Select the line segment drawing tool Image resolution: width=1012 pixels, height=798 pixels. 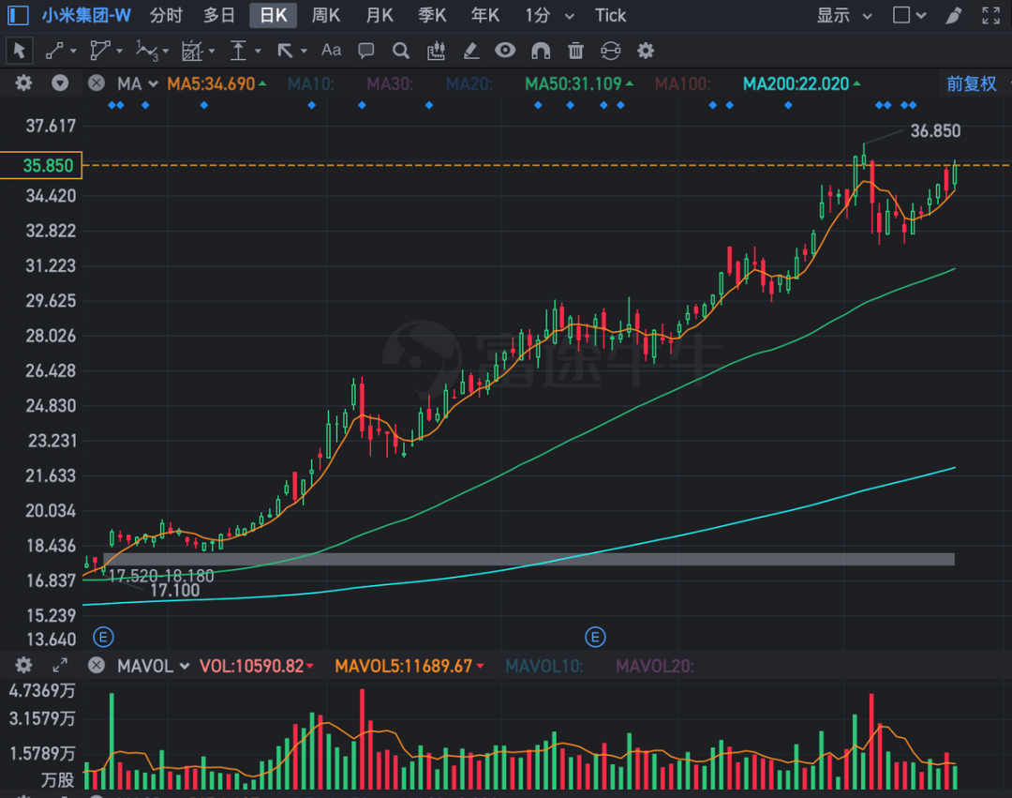coord(55,51)
